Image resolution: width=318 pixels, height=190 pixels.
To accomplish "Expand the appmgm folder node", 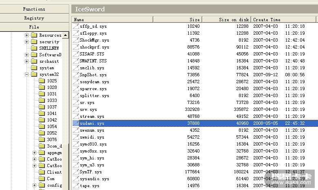I will coord(34,152).
